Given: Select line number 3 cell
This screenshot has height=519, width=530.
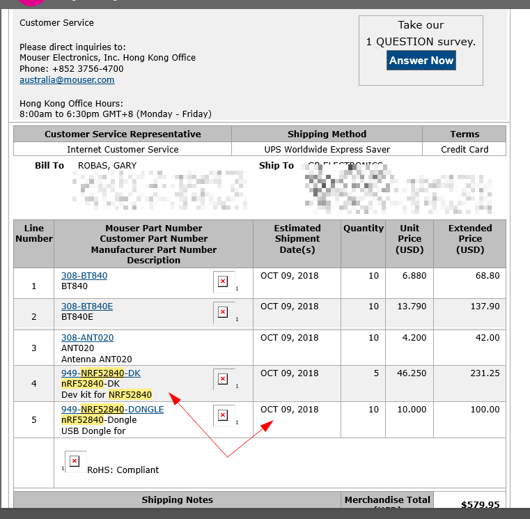Looking at the screenshot, I should [x=34, y=348].
